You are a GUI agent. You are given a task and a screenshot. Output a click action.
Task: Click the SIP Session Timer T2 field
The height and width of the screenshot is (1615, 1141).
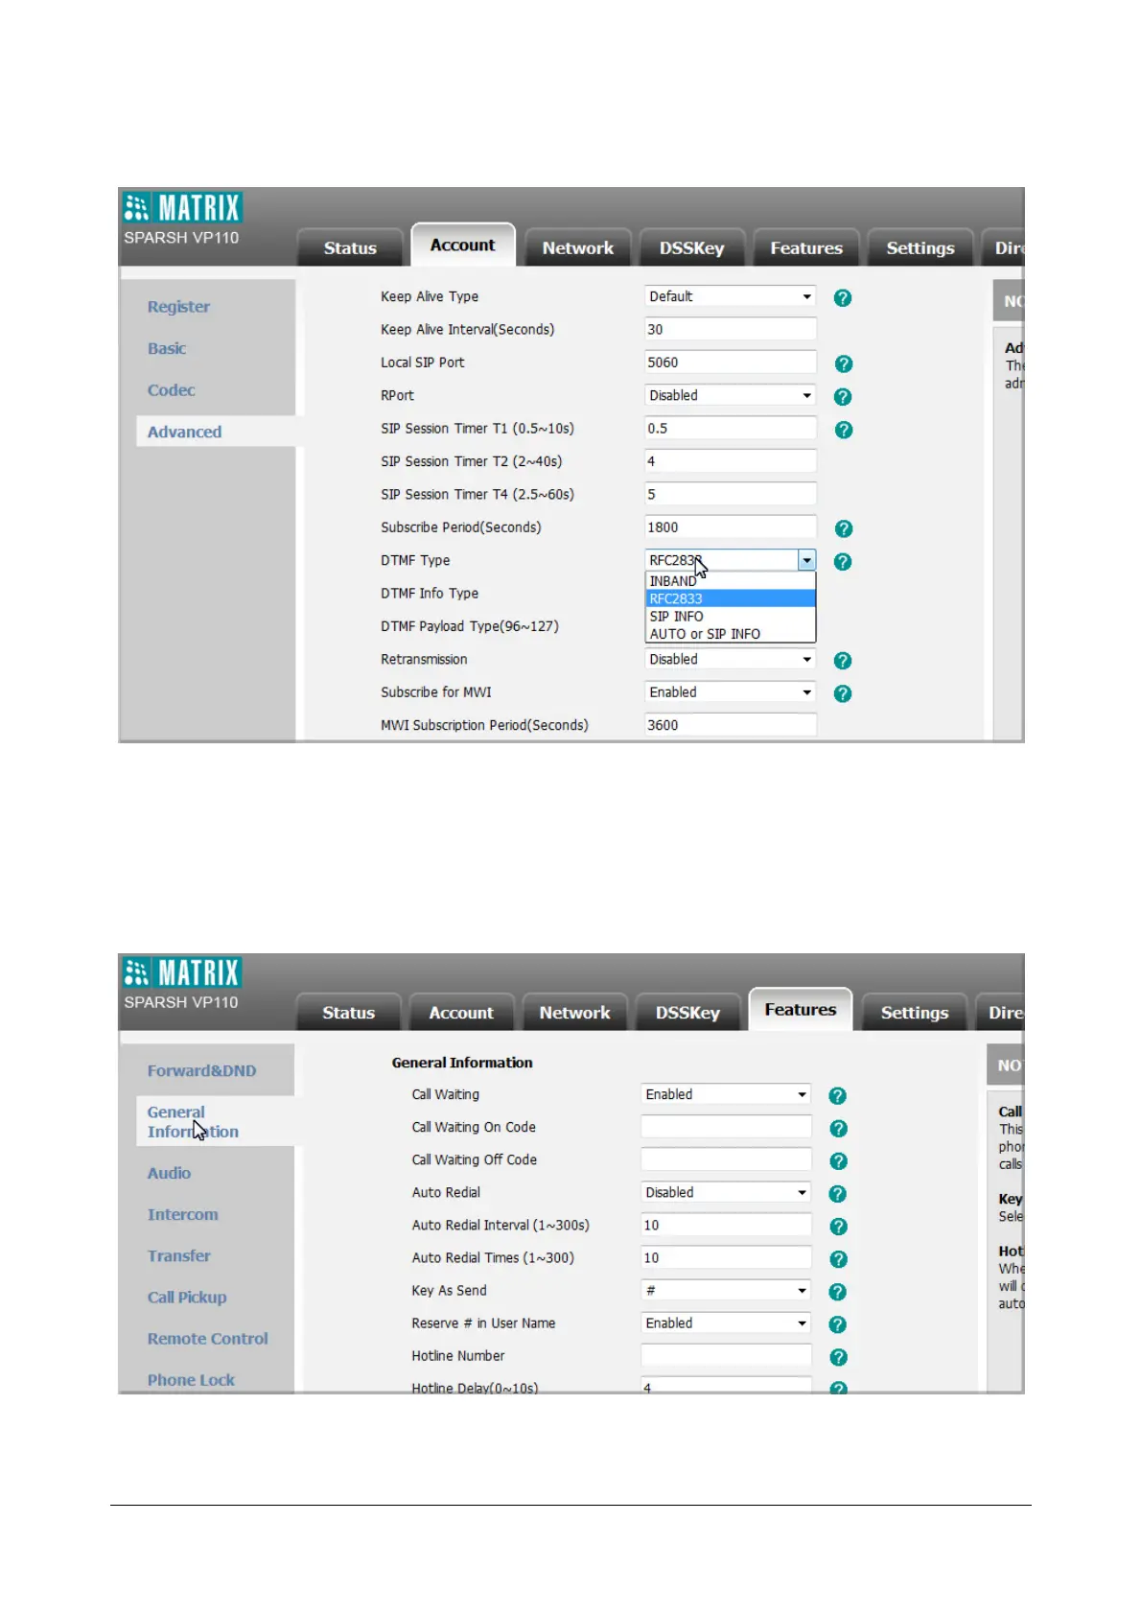[x=730, y=461]
